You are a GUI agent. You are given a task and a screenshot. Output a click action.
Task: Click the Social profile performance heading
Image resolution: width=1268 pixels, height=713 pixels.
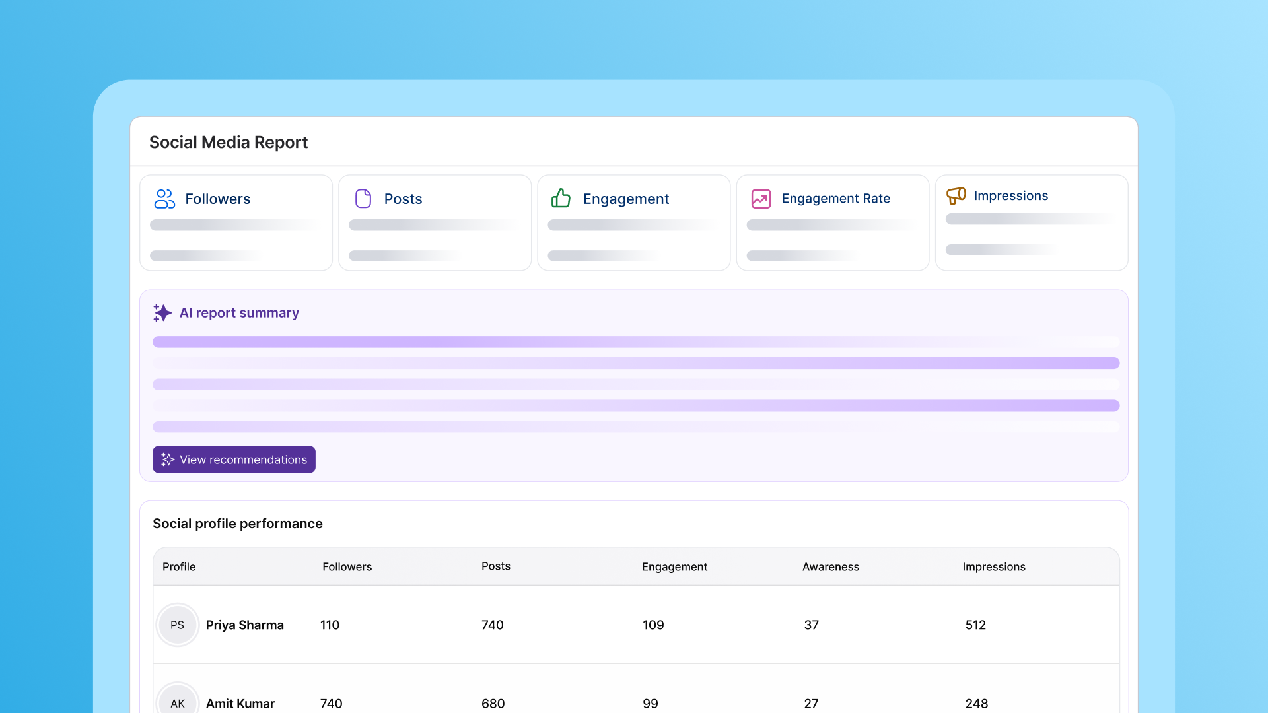(x=238, y=524)
